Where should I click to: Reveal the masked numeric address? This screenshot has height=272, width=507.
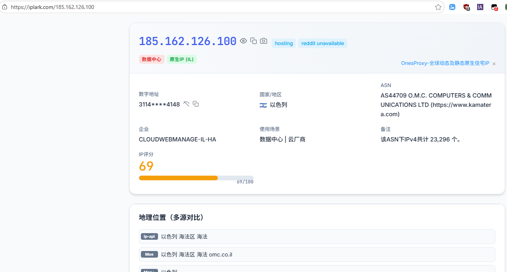(186, 104)
